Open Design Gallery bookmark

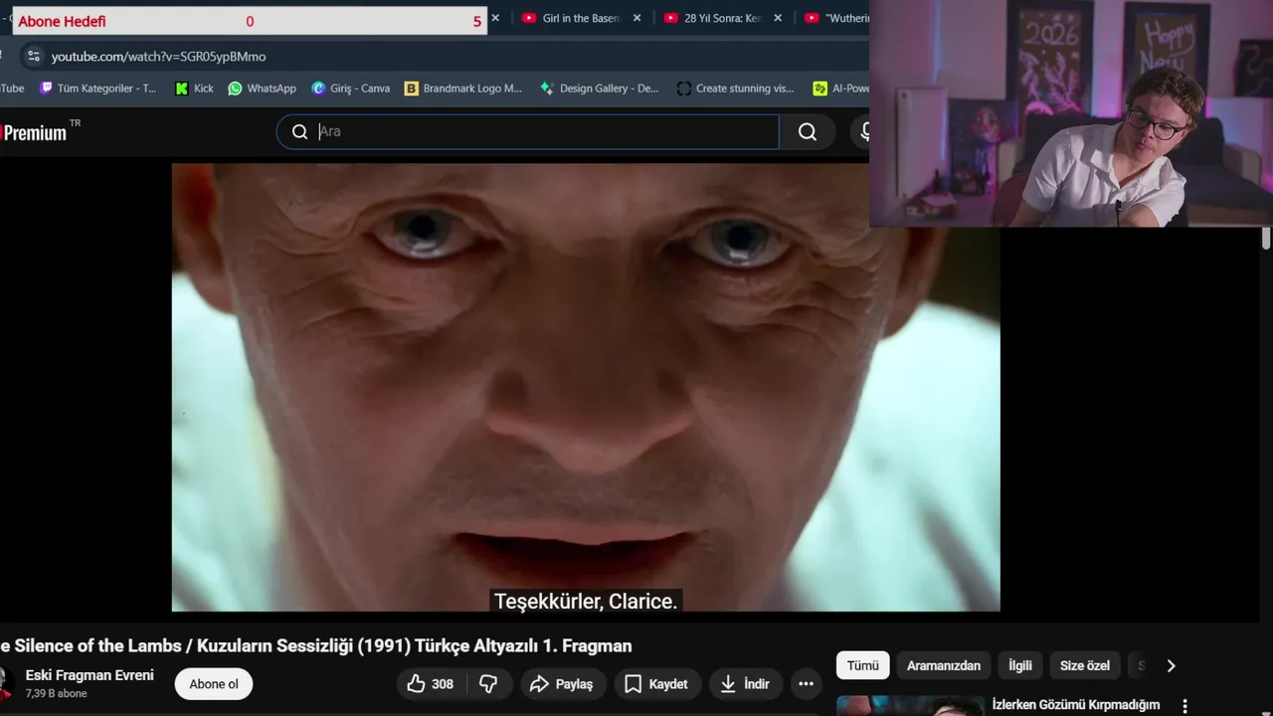(x=599, y=89)
